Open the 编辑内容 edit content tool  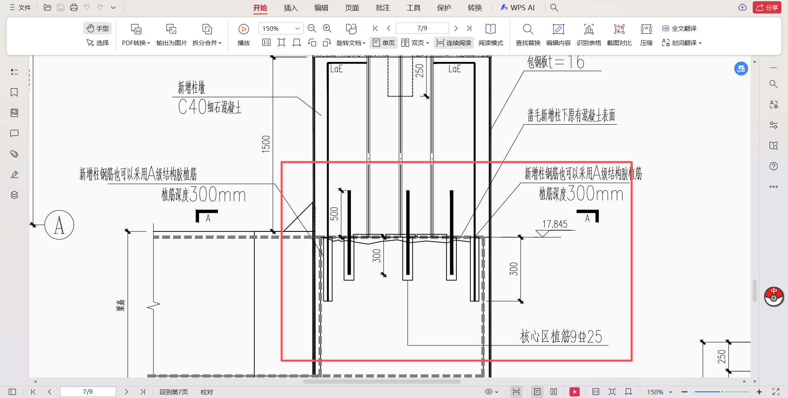click(558, 30)
